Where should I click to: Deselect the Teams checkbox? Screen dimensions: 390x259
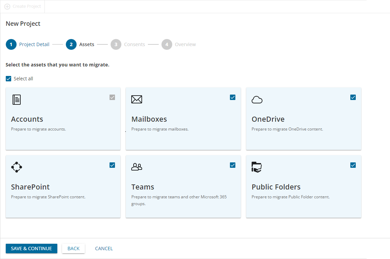(x=233, y=165)
